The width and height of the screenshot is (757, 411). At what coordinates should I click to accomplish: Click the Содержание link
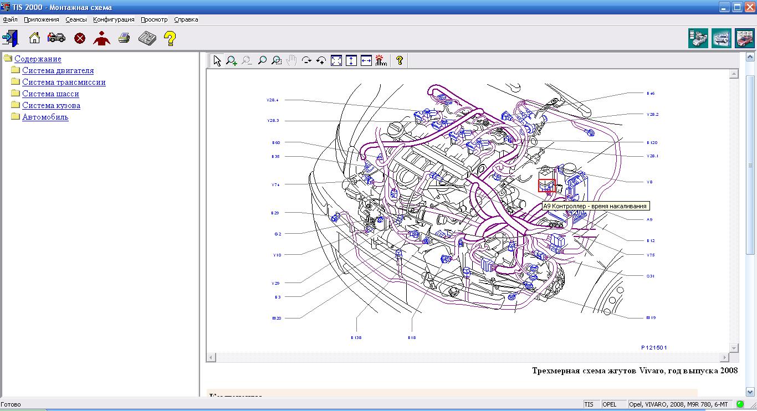tap(38, 59)
